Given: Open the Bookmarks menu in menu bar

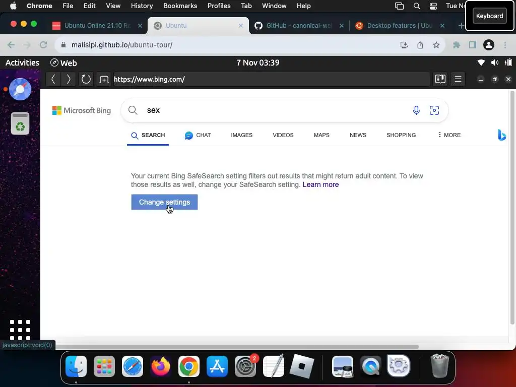Looking at the screenshot, I should click(180, 6).
